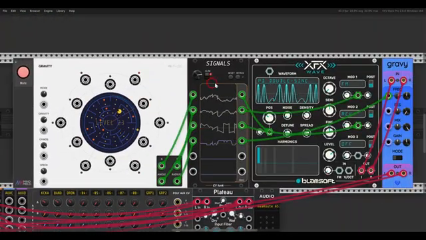Toggle the MODE switch on gravy

tap(397, 158)
